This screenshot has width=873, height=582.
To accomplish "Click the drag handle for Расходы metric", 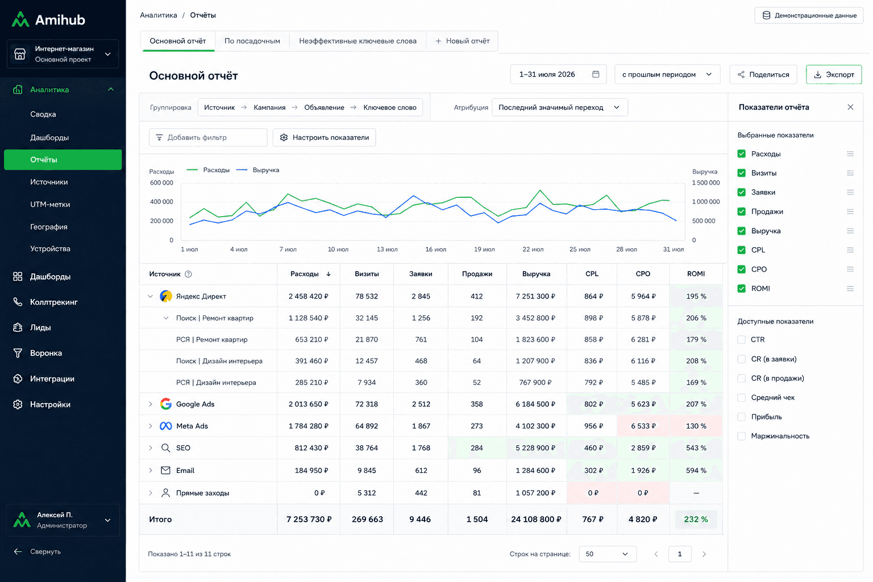I will click(x=850, y=154).
